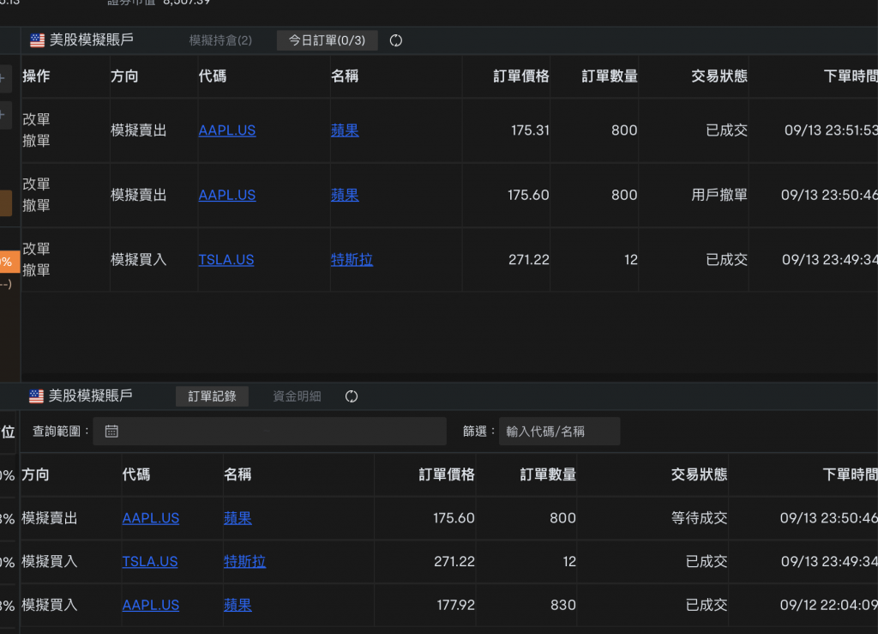The width and height of the screenshot is (878, 634).
Task: Refresh today's orders panel with the reload icon
Action: click(x=396, y=40)
